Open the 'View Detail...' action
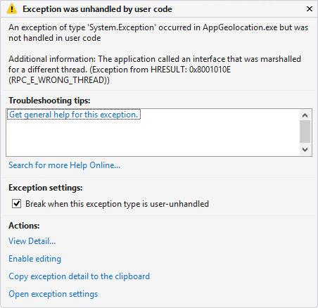The width and height of the screenshot is (318, 308). [32, 241]
